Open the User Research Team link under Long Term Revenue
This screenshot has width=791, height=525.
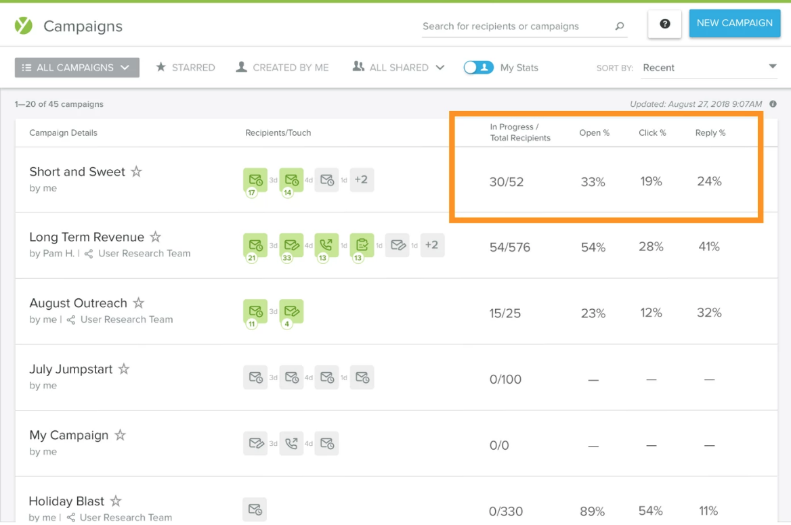(x=144, y=253)
